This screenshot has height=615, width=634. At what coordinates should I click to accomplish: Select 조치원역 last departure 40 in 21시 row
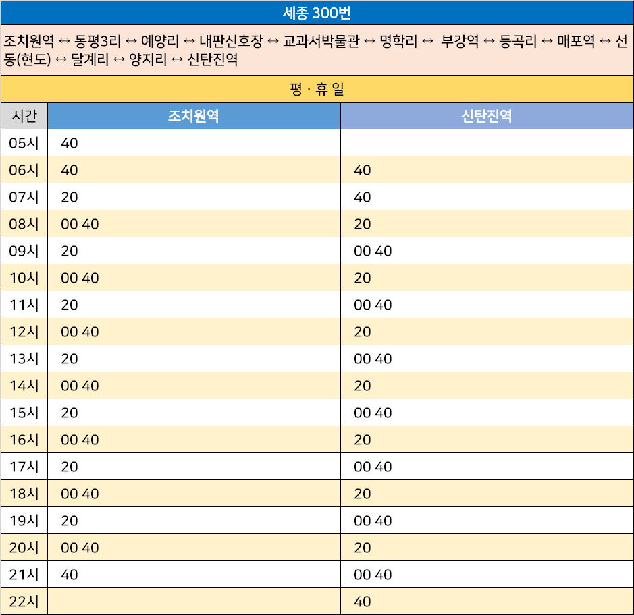69,575
